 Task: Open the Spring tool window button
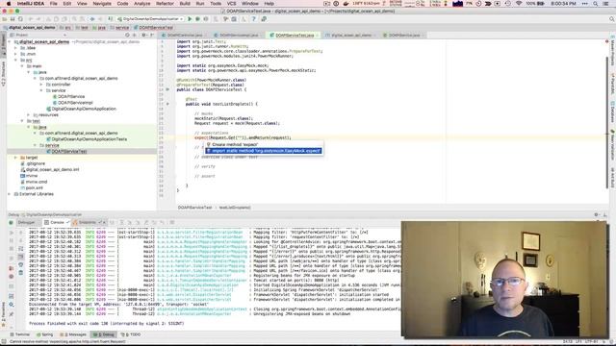[x=44, y=334]
